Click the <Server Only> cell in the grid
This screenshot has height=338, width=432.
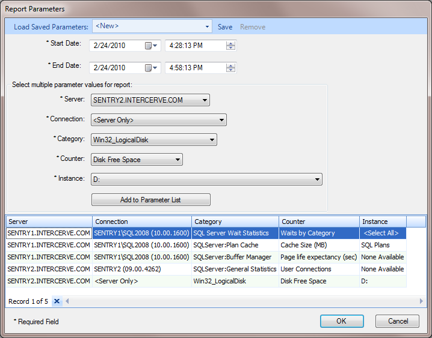pyautogui.click(x=142, y=281)
